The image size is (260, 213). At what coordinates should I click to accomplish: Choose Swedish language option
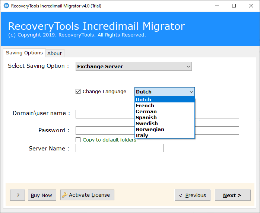(x=165, y=123)
